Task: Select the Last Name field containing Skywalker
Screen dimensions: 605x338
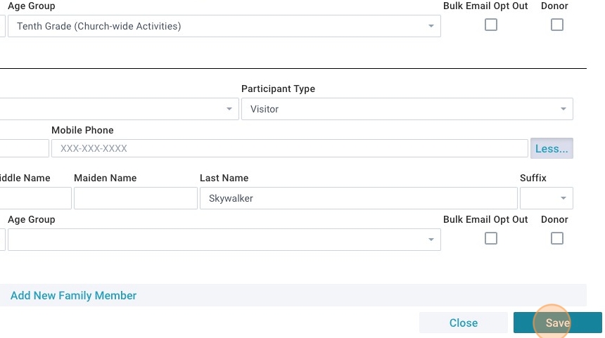Action: 358,198
